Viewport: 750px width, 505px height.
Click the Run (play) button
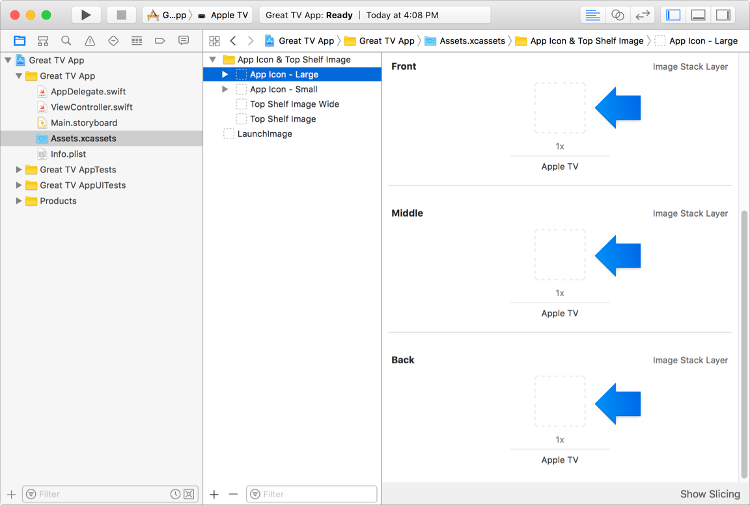click(x=86, y=15)
